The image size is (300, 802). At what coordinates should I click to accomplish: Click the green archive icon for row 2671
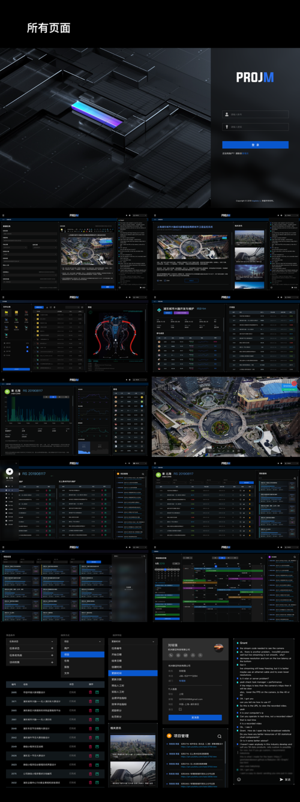(x=97, y=701)
